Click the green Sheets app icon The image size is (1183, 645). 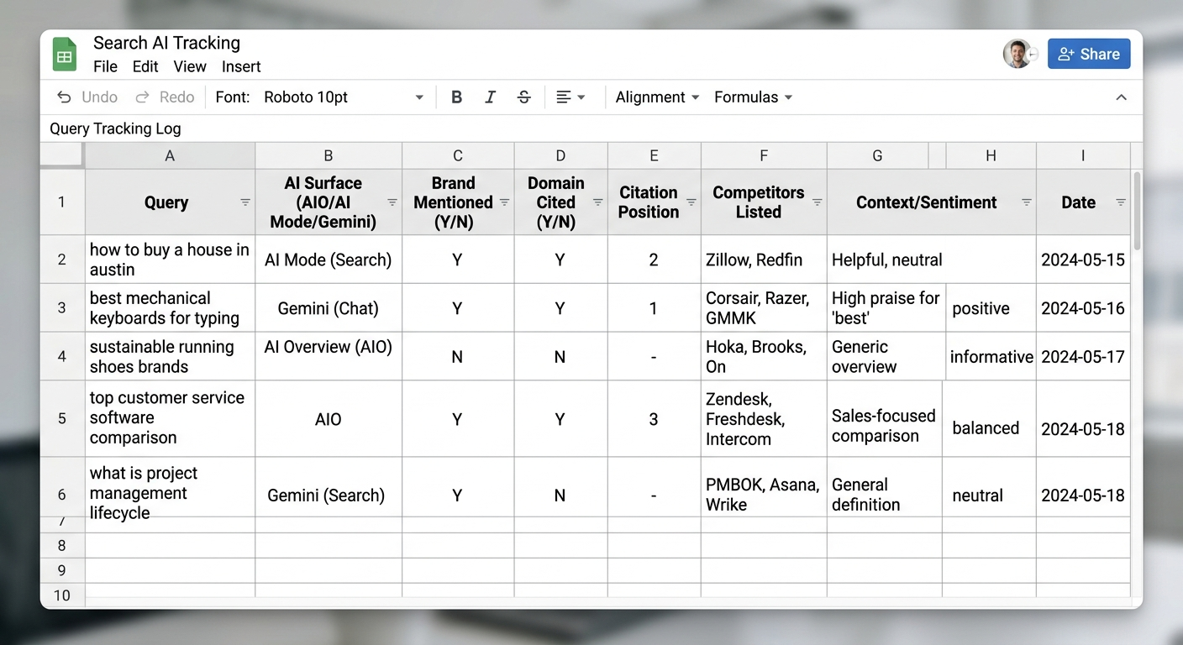click(x=65, y=54)
